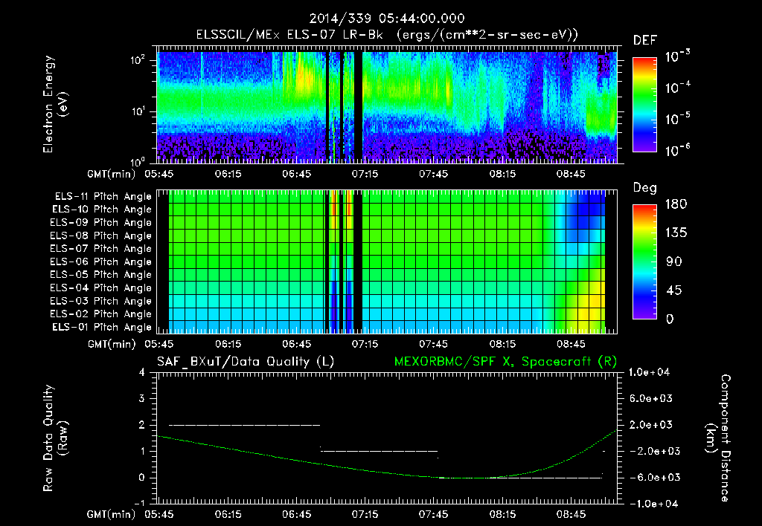The width and height of the screenshot is (762, 526).
Task: Click the 1.0e+04 tick on distance axis
Action: [649, 372]
